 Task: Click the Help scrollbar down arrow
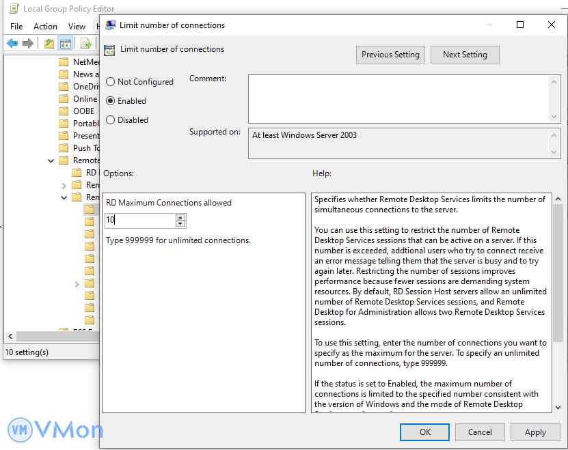coord(558,408)
